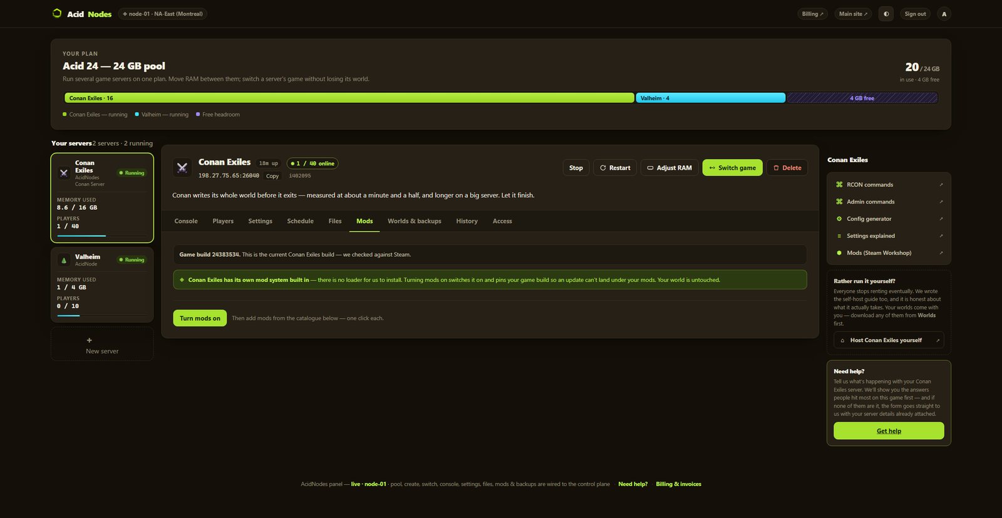Open the Schedule tab
This screenshot has height=518, width=1002.
[x=300, y=221]
